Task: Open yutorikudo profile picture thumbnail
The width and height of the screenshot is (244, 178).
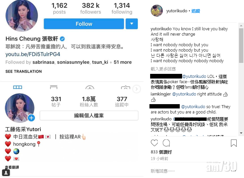Action: point(157,11)
